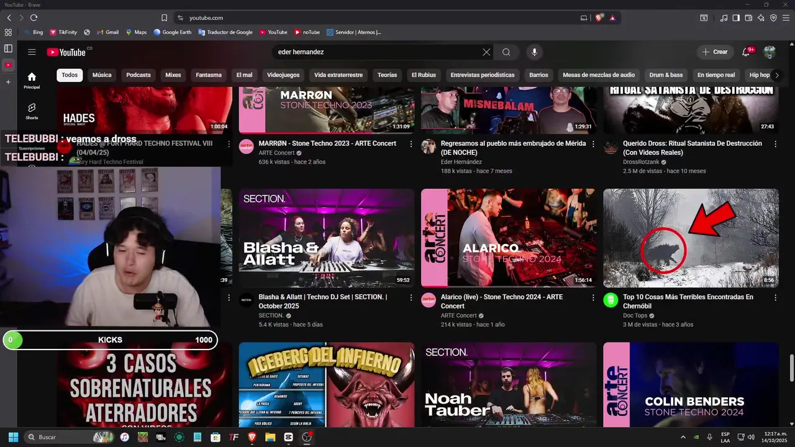Screen dimensions: 795x447
Task: Open options for the Querido Dross video
Action: click(x=775, y=144)
